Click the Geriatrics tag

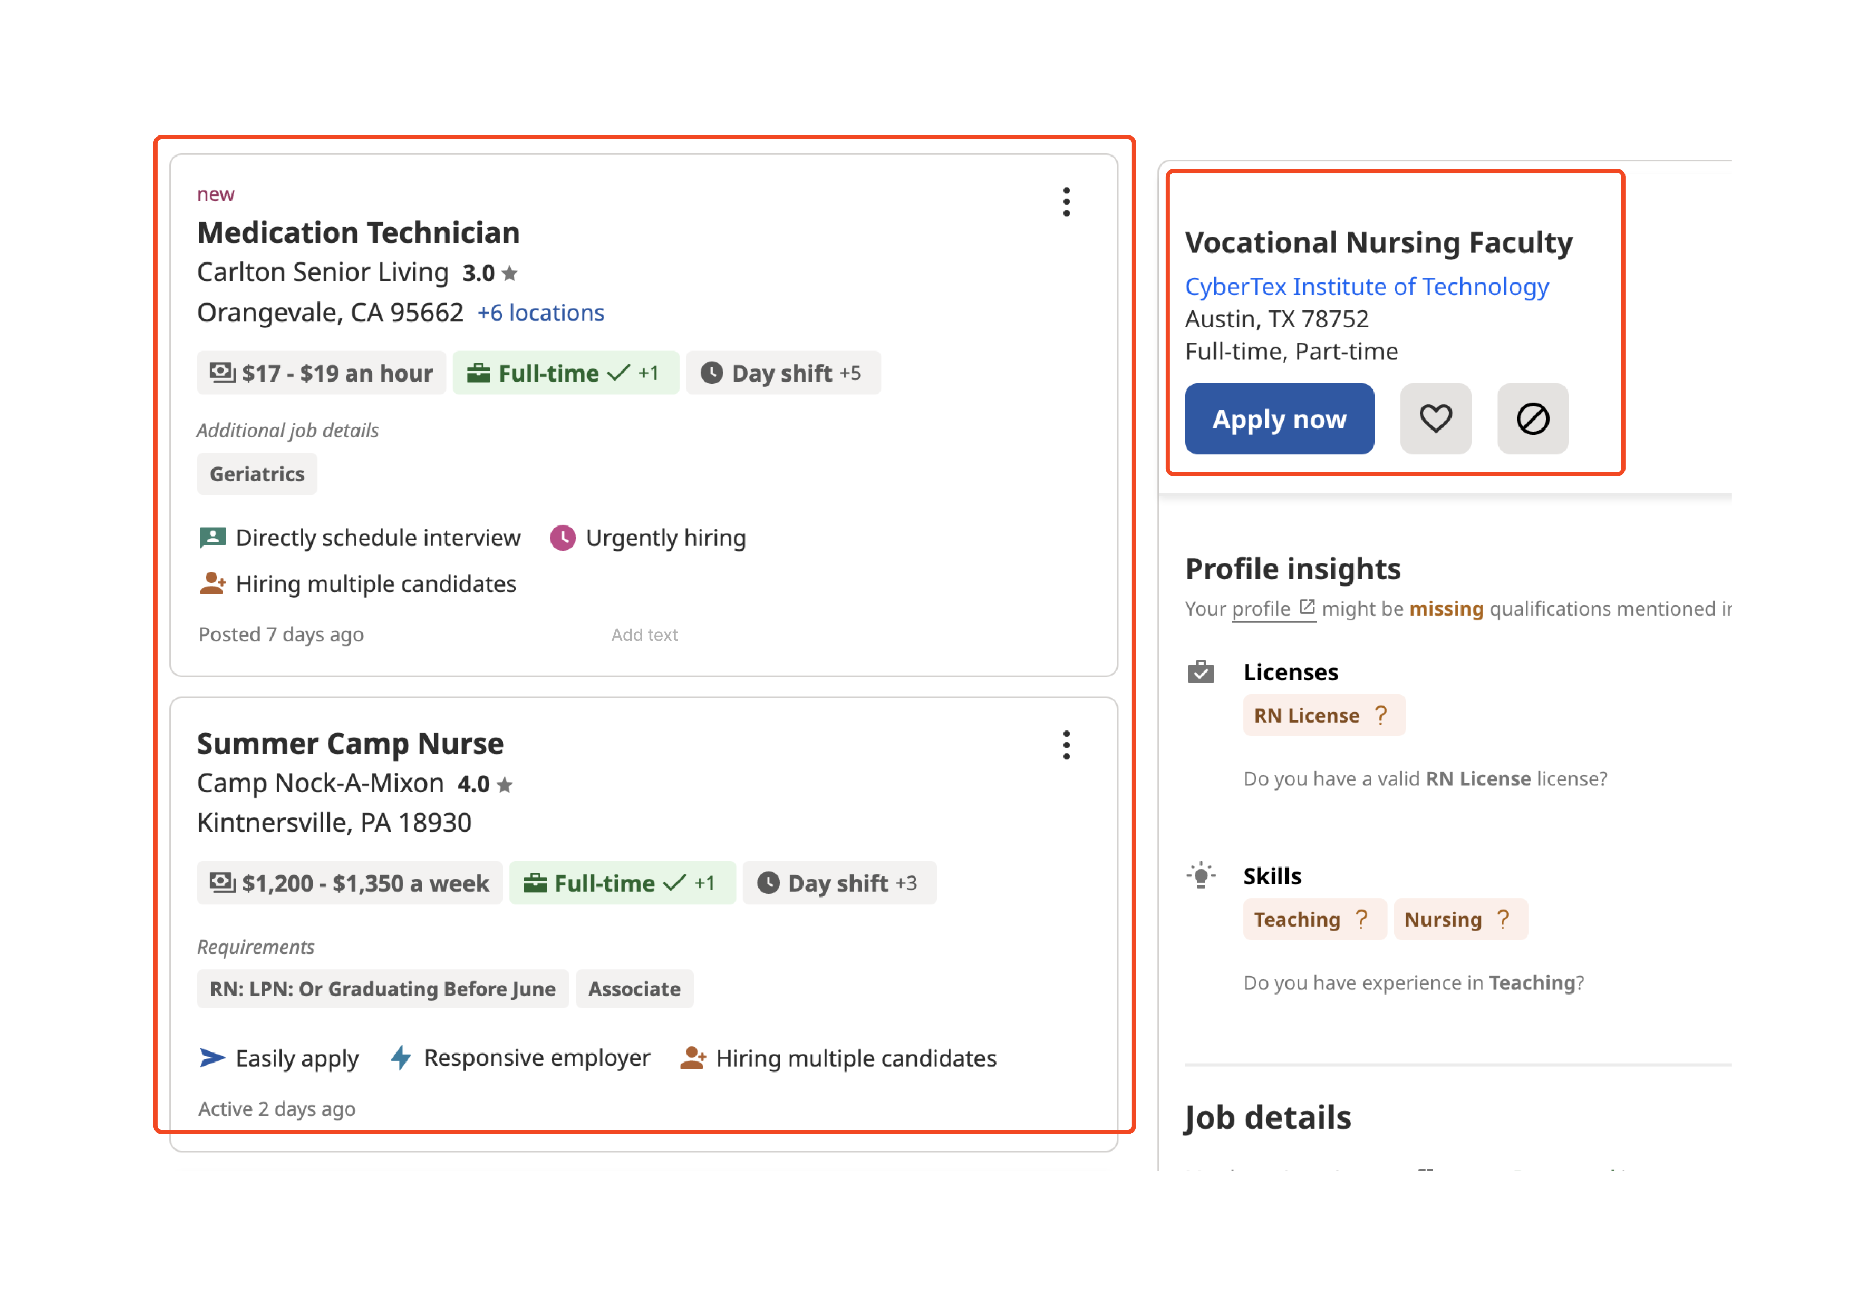click(x=257, y=474)
